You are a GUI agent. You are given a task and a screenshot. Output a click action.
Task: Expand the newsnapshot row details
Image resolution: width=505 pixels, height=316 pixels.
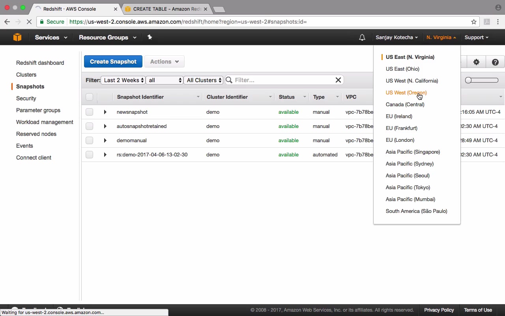pyautogui.click(x=105, y=112)
